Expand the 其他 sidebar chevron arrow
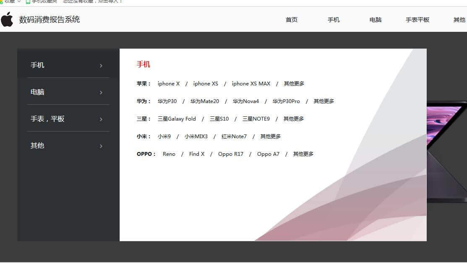Screen dimensions: 467x263 pos(101,146)
